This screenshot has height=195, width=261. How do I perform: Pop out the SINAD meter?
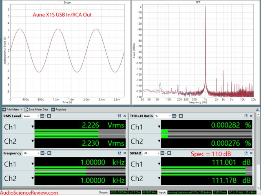point(246,153)
